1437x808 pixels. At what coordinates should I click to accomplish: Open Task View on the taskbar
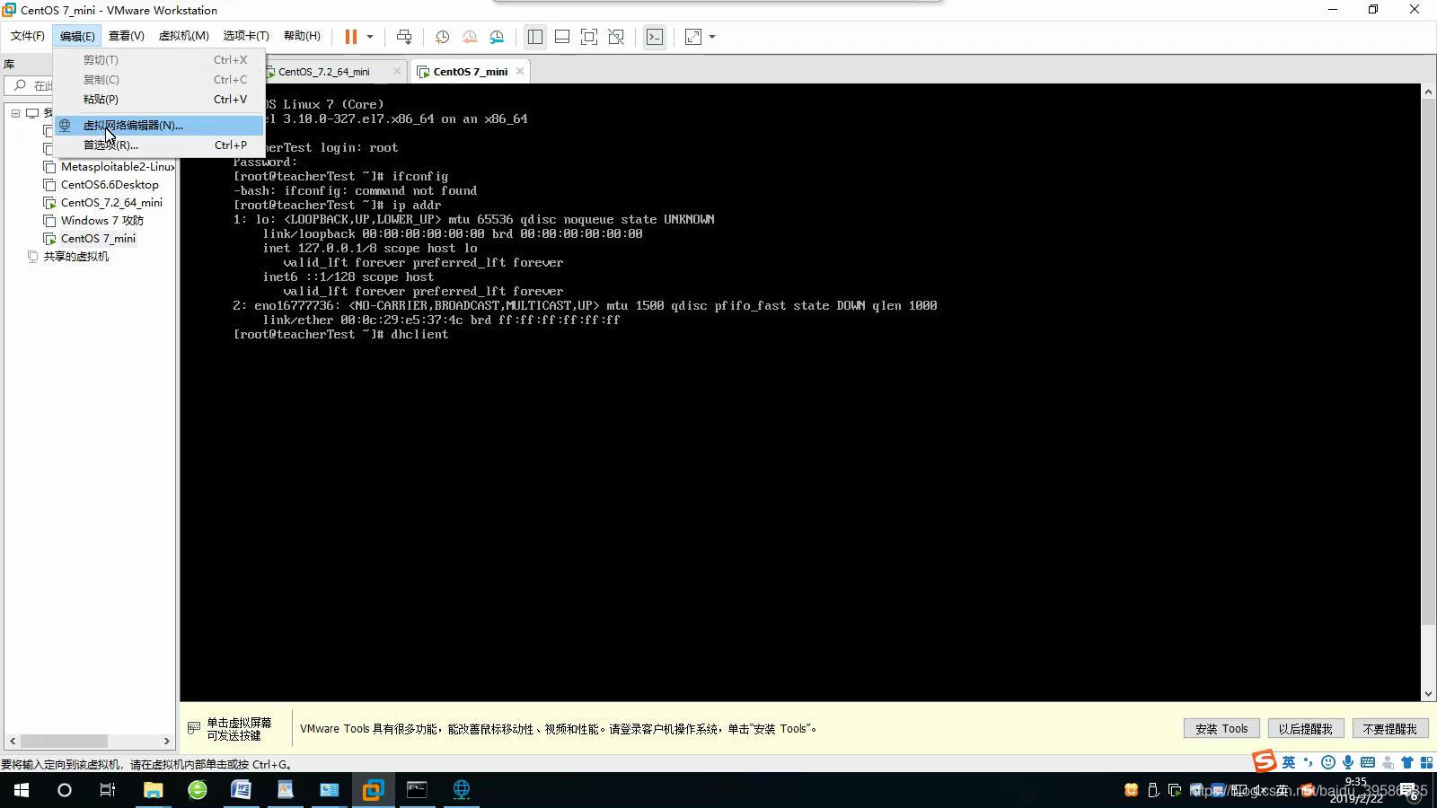[x=108, y=790]
